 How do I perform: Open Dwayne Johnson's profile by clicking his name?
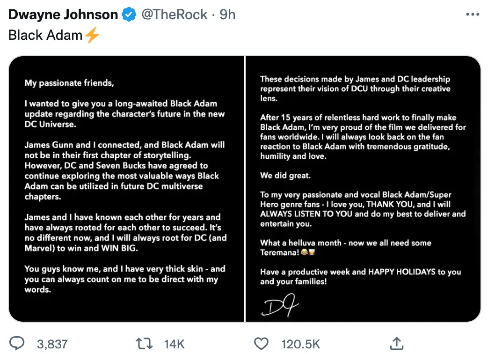62,14
